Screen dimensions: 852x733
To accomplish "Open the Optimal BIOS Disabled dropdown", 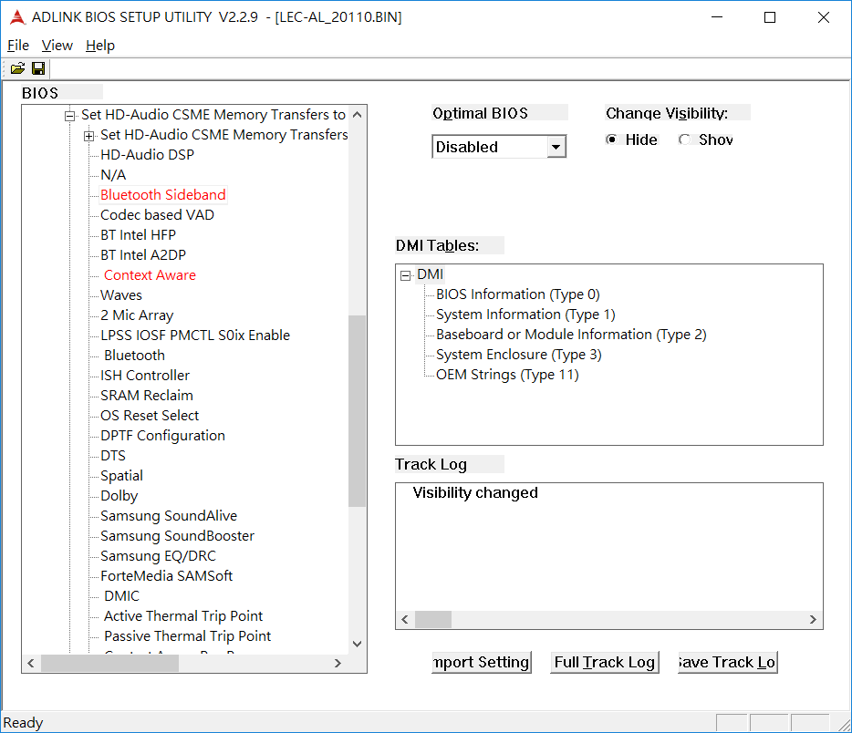I will pos(499,147).
